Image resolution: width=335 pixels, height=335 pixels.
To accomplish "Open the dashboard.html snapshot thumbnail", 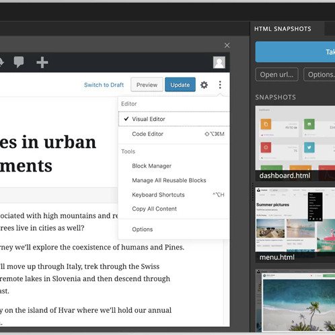I will (x=295, y=143).
